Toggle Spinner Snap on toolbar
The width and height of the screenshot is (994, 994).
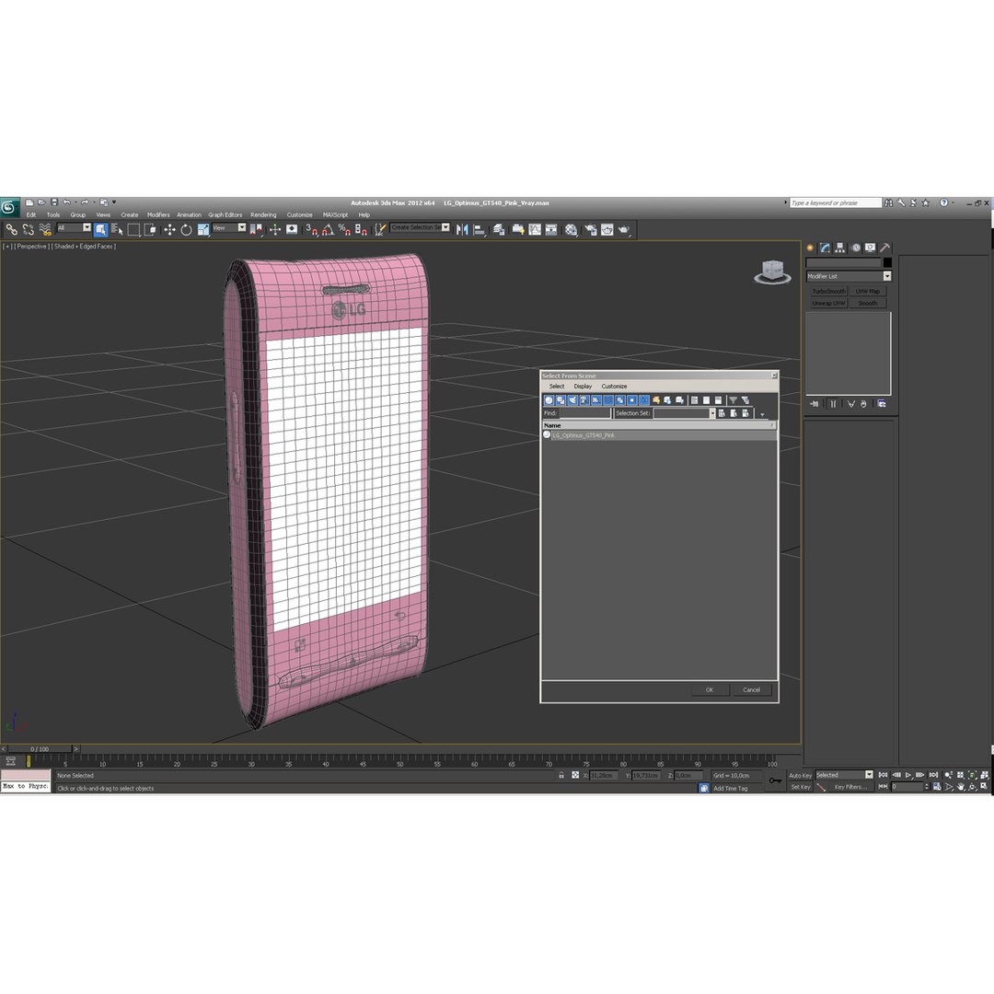click(x=361, y=229)
